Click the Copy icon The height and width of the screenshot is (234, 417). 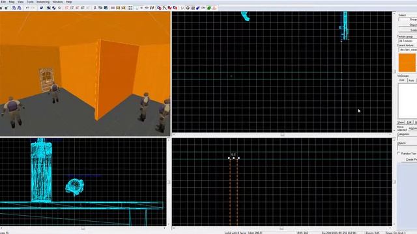100,8
